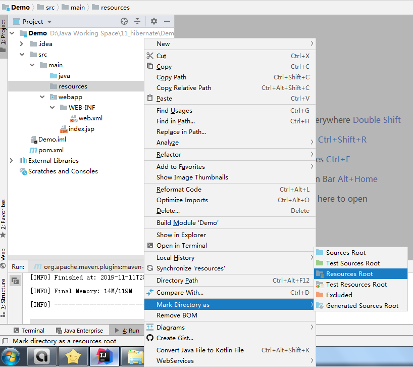Collapse the webapp folder
This screenshot has height=367, width=413.
(x=42, y=97)
